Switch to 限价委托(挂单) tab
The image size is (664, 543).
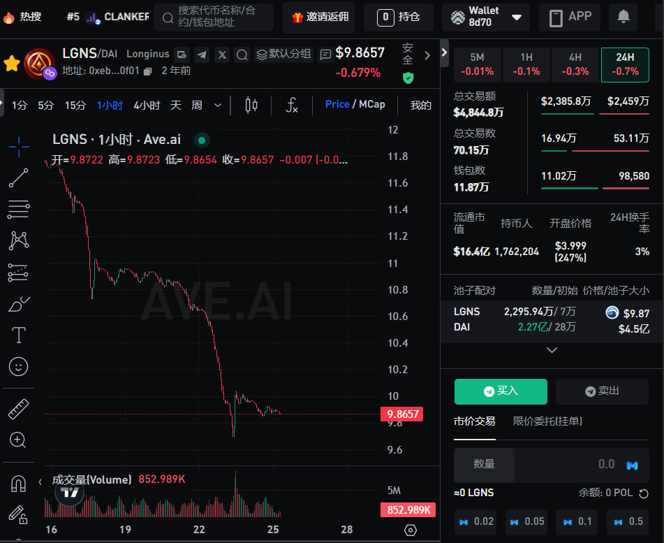547,421
